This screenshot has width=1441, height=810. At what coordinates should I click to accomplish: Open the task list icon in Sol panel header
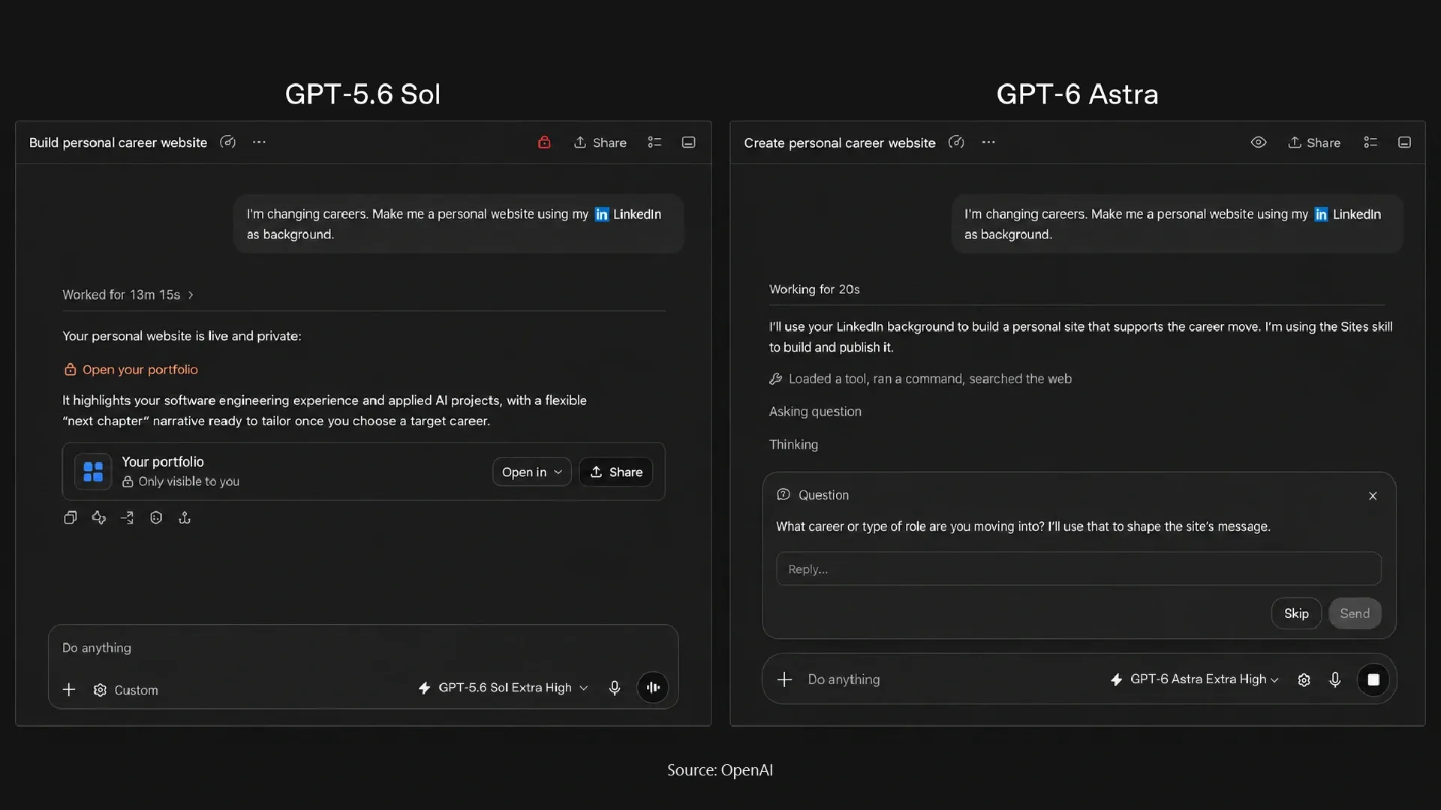click(654, 142)
